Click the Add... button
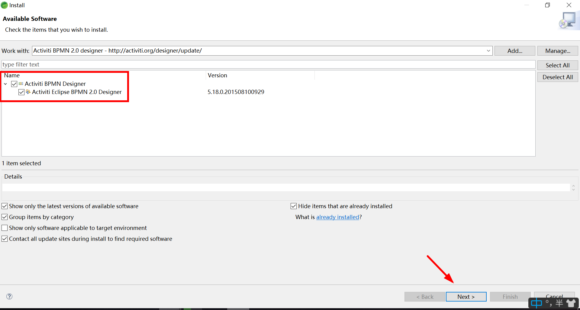The height and width of the screenshot is (310, 580). (x=515, y=51)
